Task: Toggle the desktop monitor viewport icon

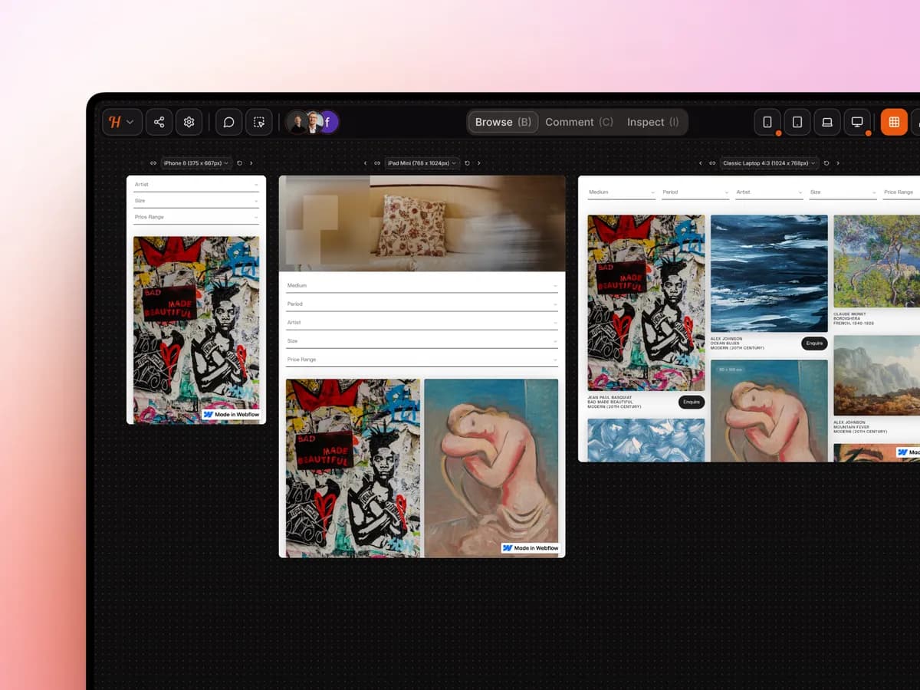Action: click(857, 122)
